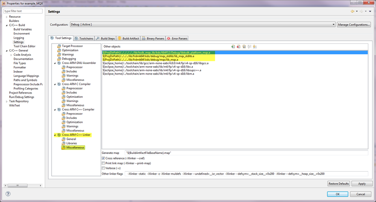Delete the selected Other objects entry
The height and width of the screenshot is (202, 376).
click(238, 47)
